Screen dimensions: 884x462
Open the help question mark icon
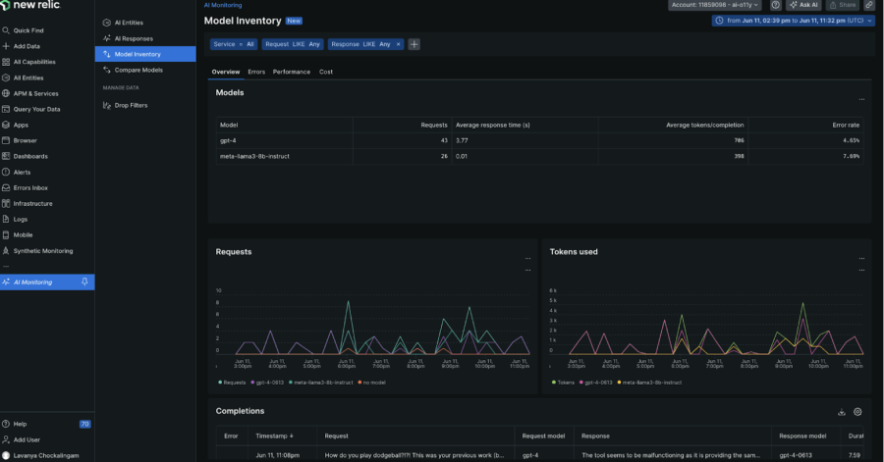[776, 5]
